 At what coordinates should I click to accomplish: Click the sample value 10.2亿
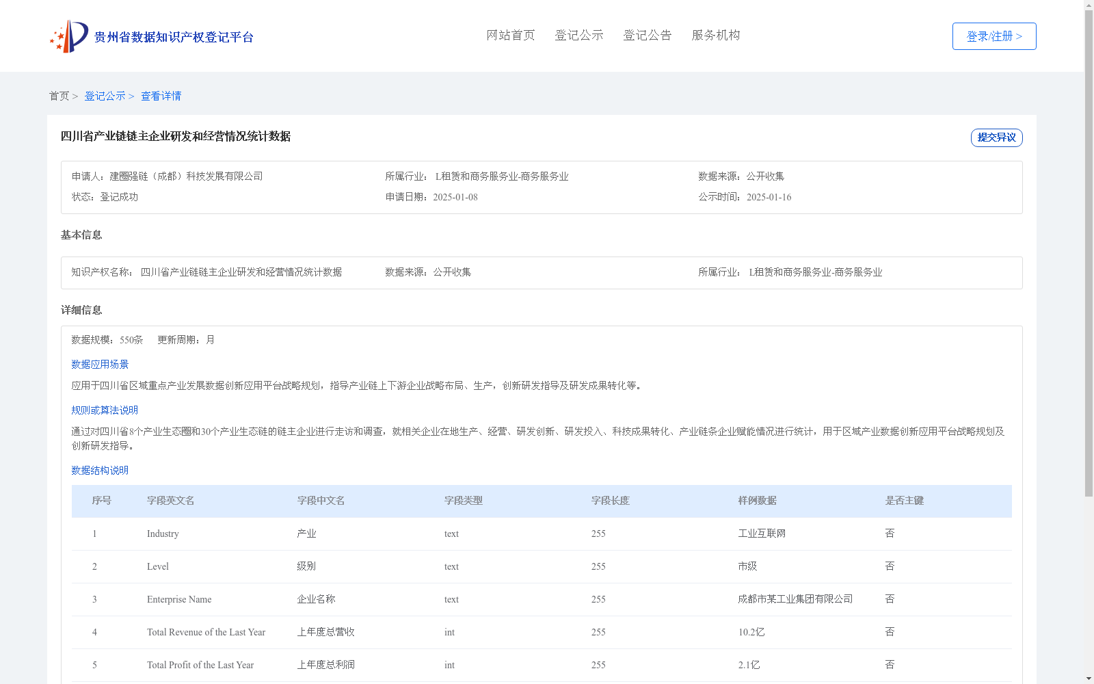(x=751, y=632)
